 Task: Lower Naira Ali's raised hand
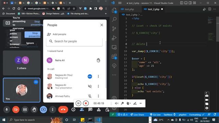point(98,60)
